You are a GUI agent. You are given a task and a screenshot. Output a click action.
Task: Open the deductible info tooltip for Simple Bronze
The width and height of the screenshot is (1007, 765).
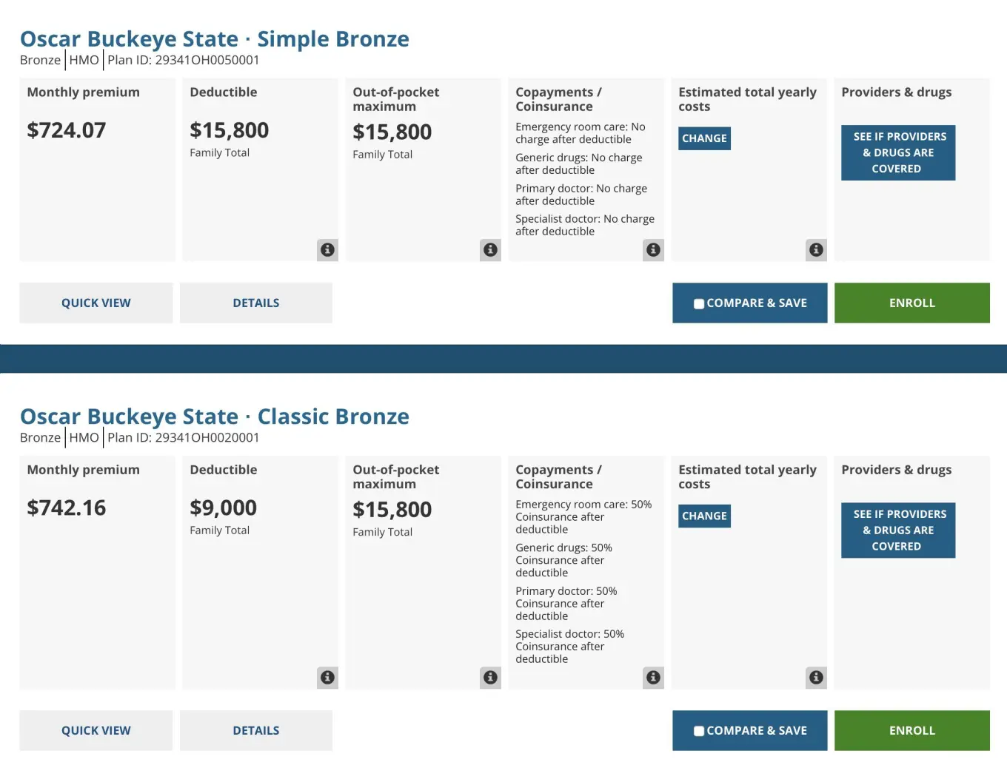327,249
